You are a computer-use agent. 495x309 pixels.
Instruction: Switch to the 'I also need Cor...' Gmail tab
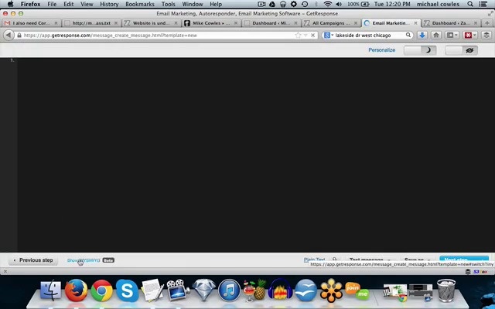[31, 23]
